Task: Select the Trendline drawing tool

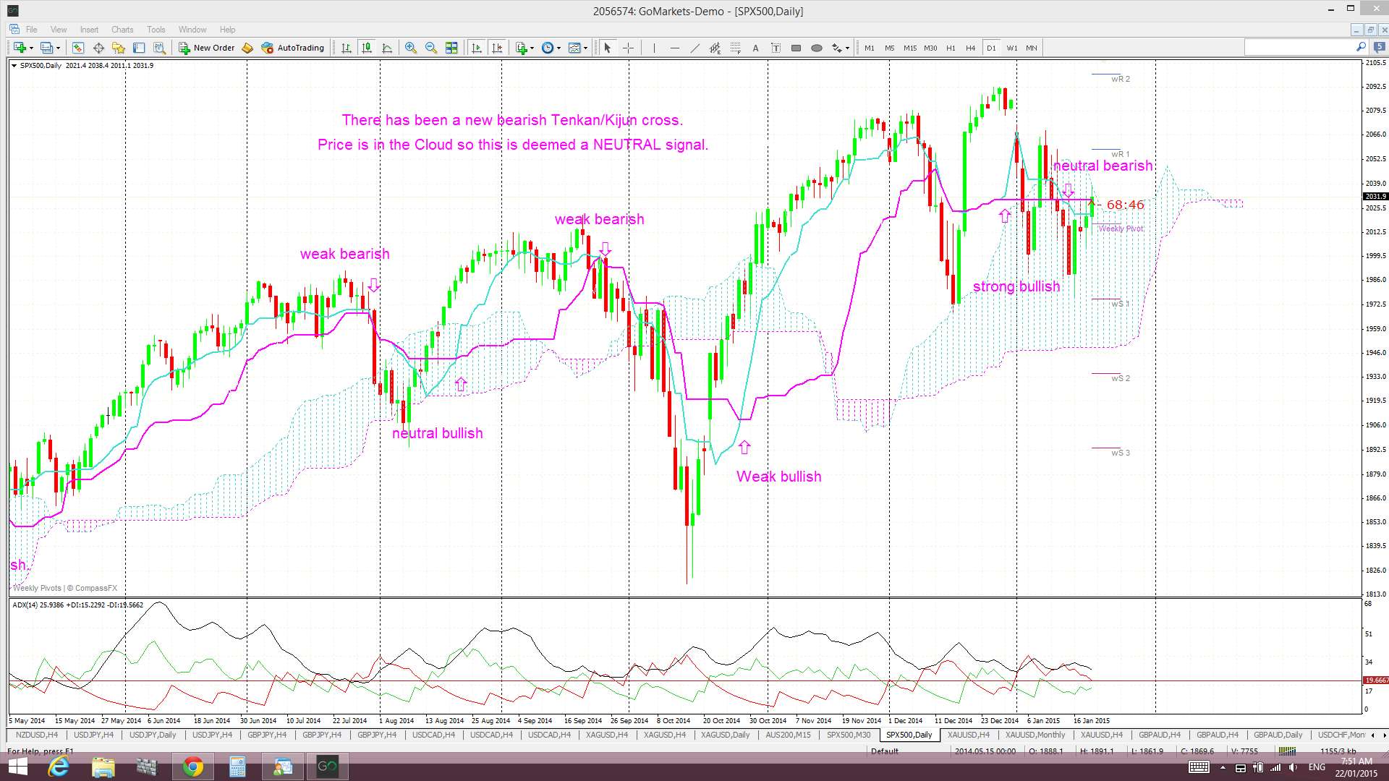Action: pyautogui.click(x=694, y=48)
